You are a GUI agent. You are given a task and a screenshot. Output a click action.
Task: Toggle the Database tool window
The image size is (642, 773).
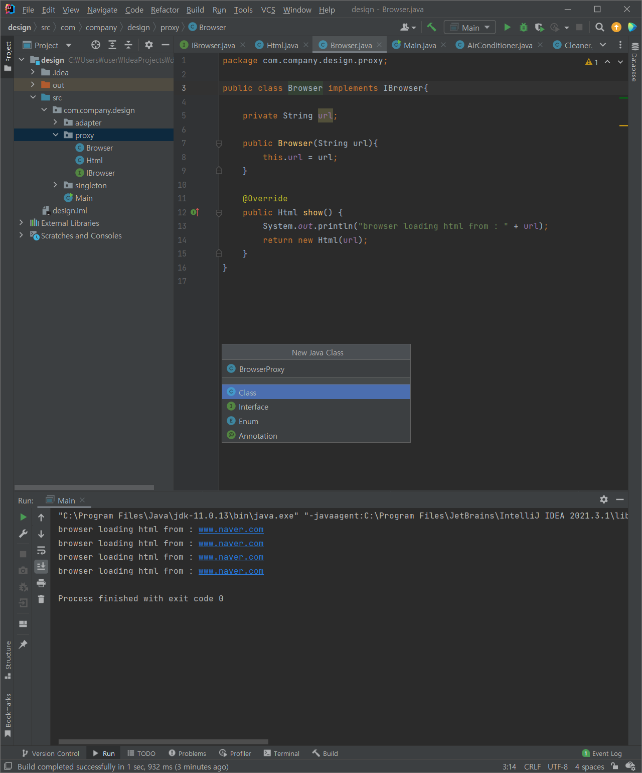coord(634,61)
